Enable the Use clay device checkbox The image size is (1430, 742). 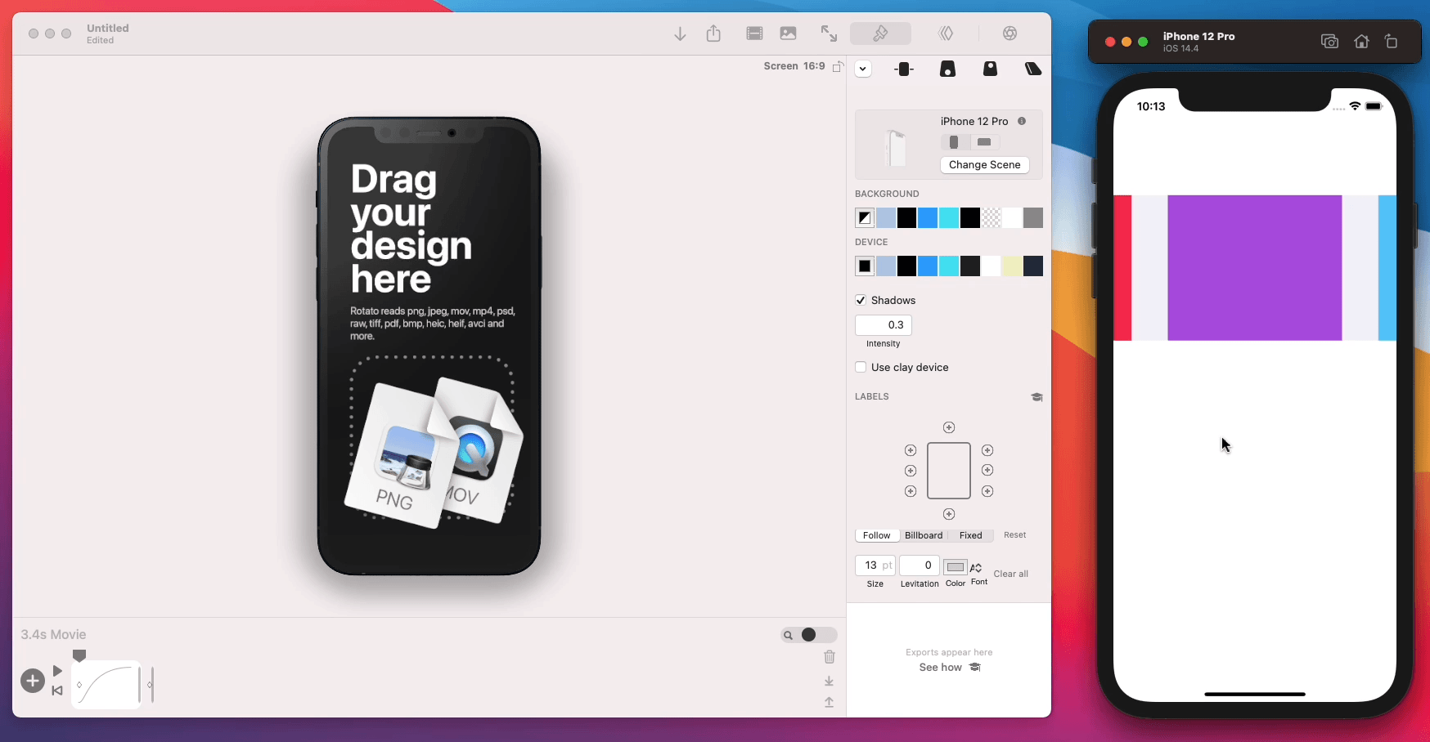click(x=861, y=367)
